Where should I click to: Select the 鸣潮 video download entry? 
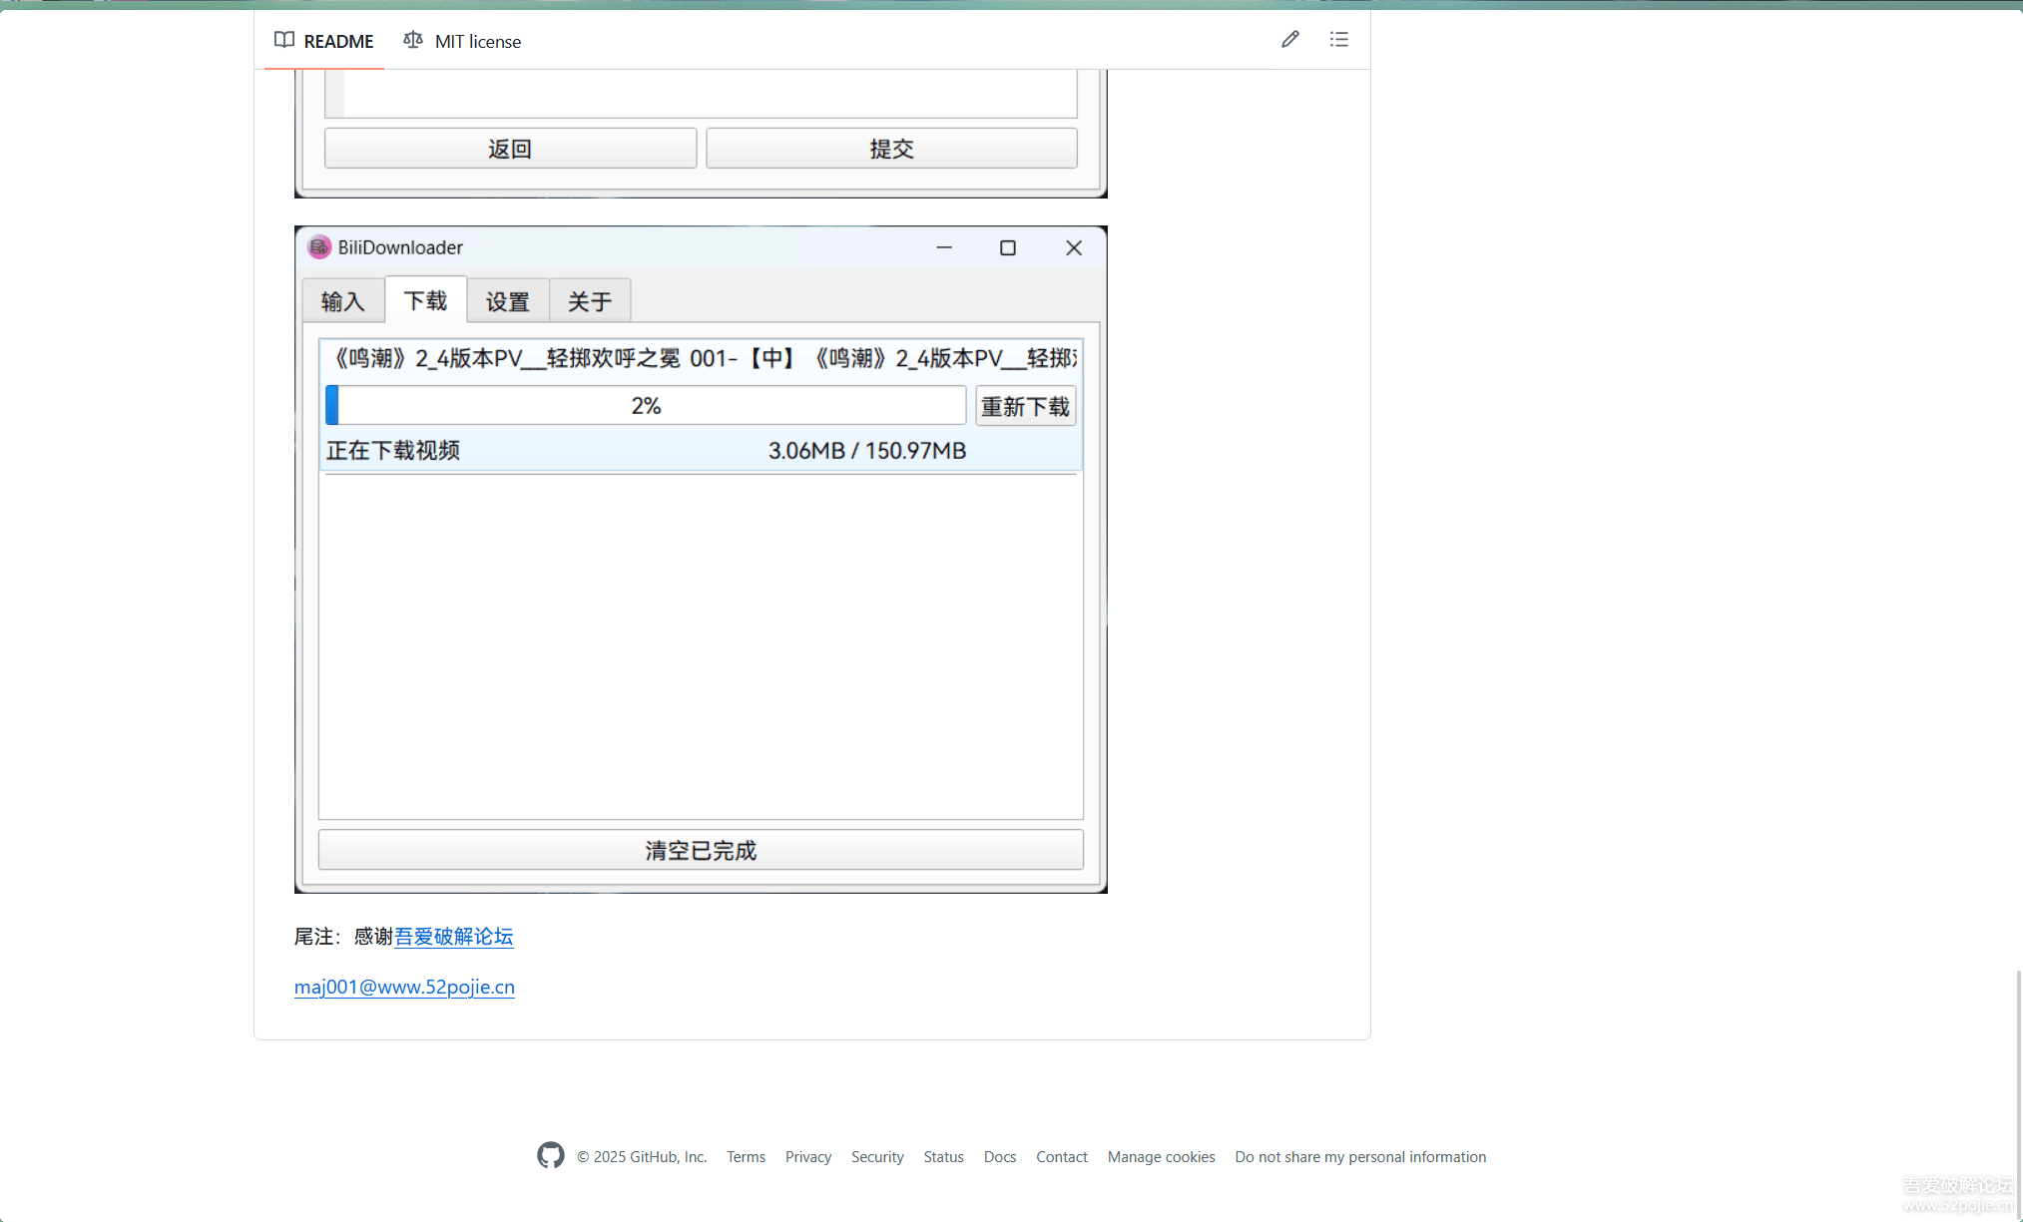[x=699, y=358]
